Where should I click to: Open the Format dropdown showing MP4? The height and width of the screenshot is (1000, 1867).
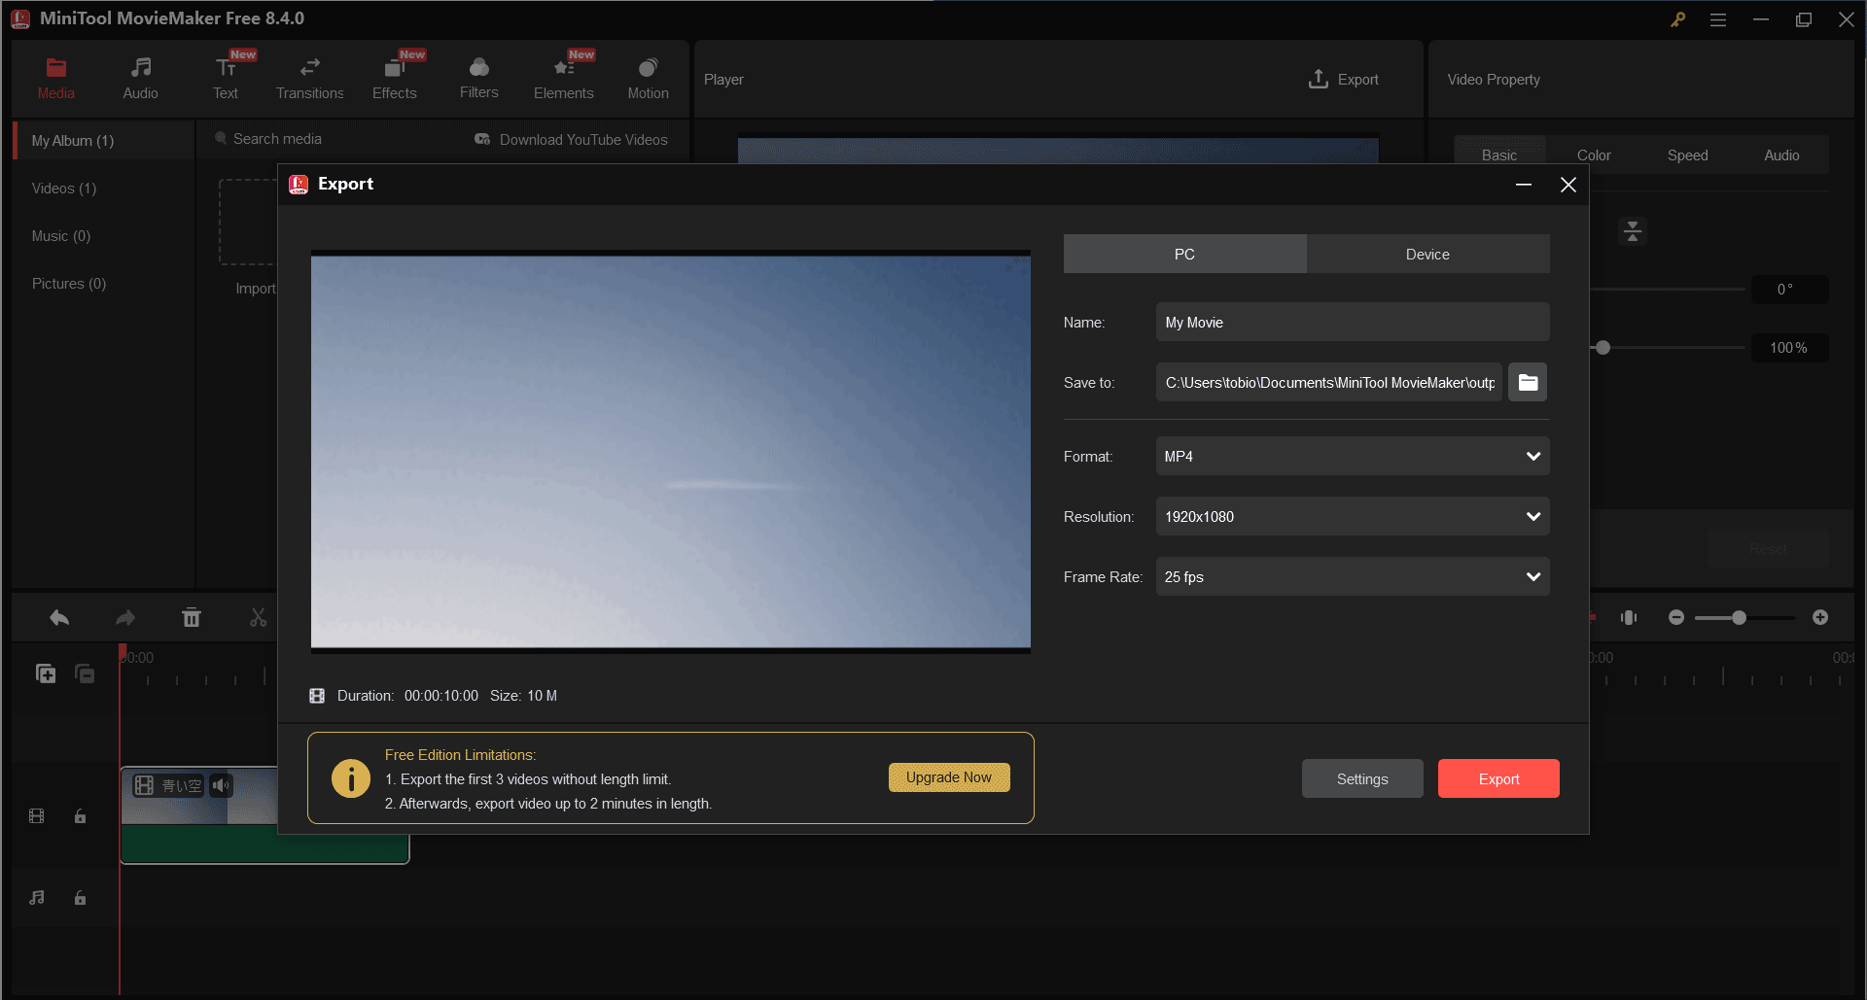(1352, 456)
